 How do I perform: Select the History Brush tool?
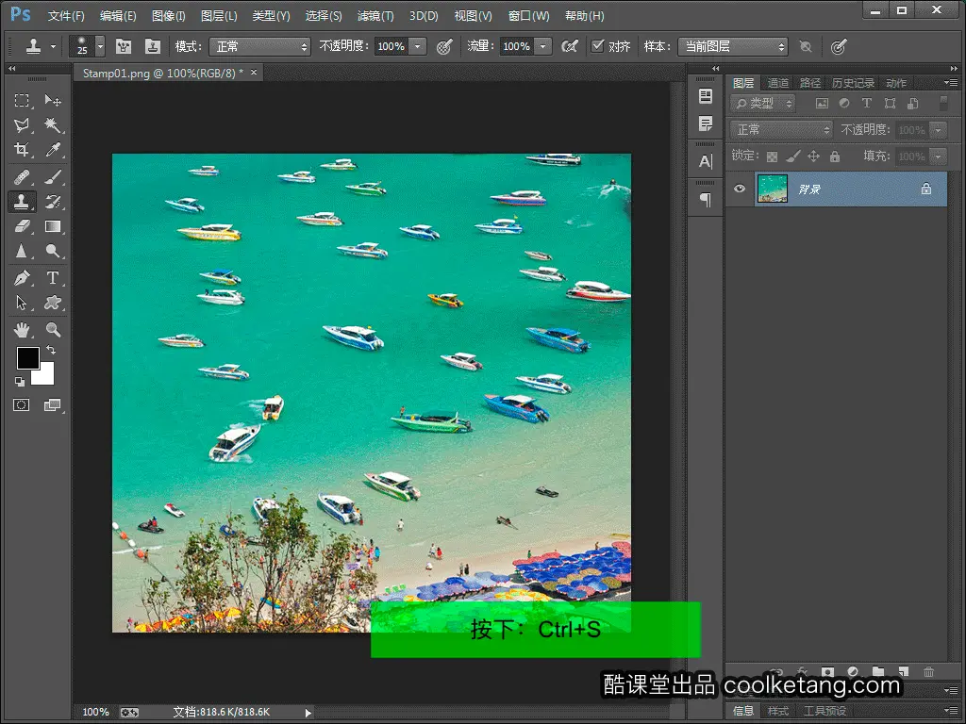pos(53,202)
